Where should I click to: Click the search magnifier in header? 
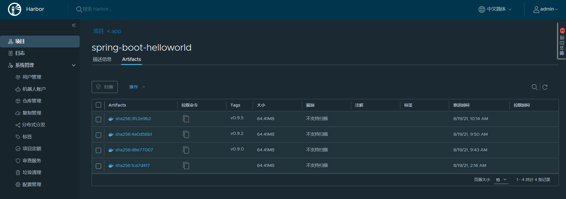(79, 9)
